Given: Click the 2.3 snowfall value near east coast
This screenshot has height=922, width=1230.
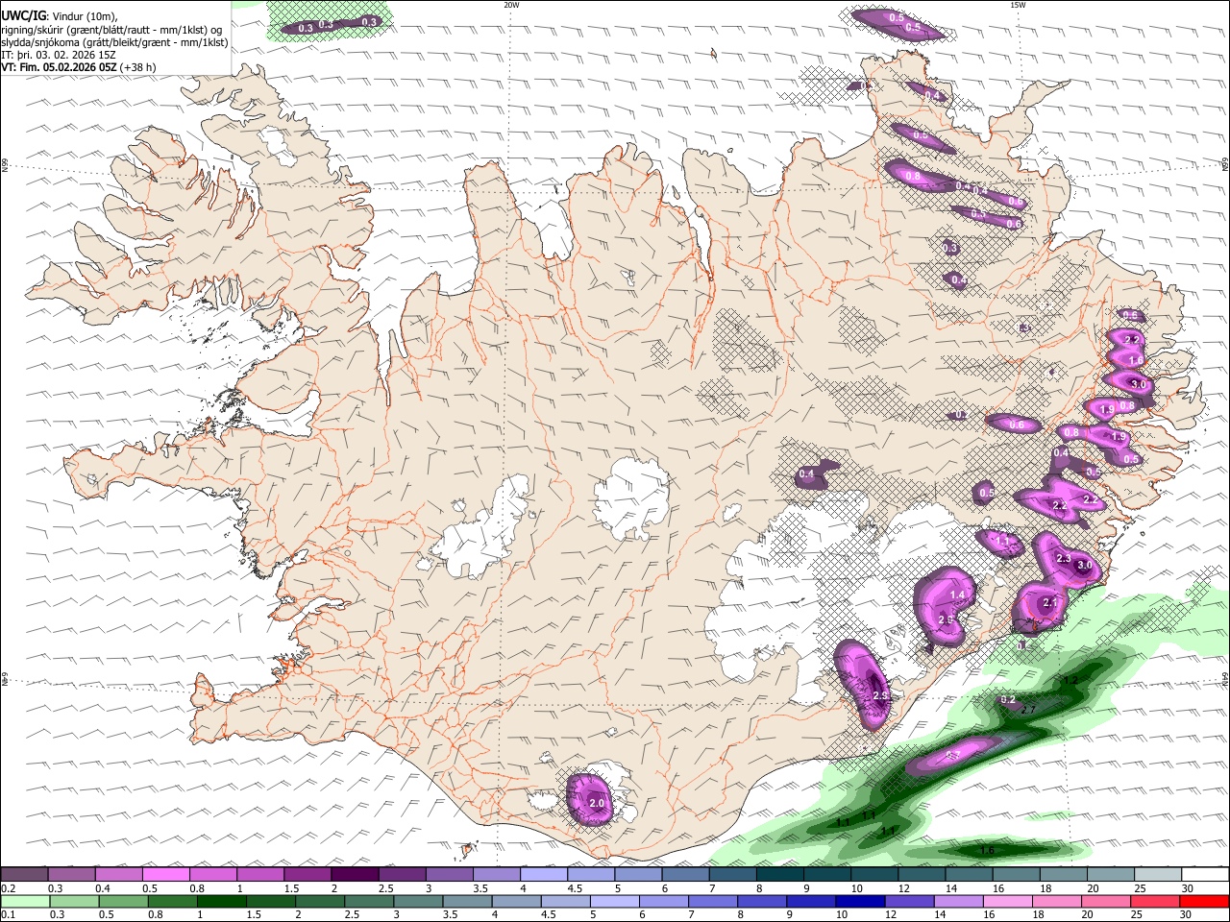Looking at the screenshot, I should [1063, 558].
